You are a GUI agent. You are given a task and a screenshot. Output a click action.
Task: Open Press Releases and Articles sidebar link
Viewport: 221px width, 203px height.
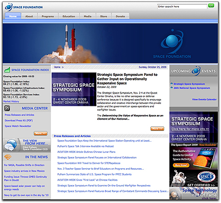click(x=19, y=115)
